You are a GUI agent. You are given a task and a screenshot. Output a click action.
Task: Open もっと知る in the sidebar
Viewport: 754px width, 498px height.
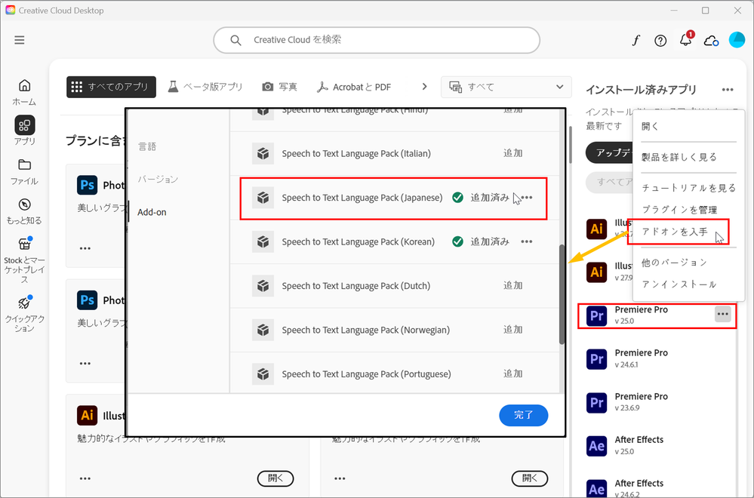(24, 211)
